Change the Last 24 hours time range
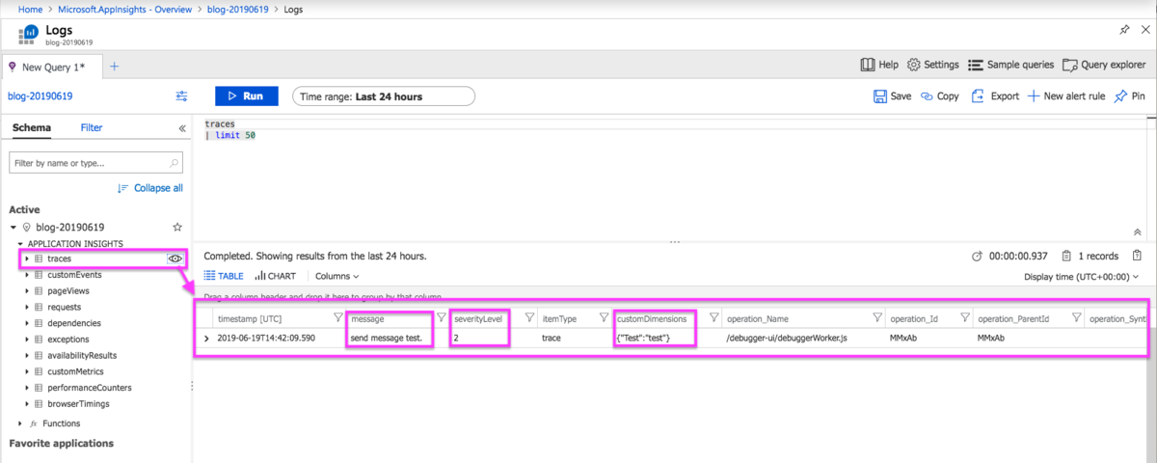 (383, 96)
